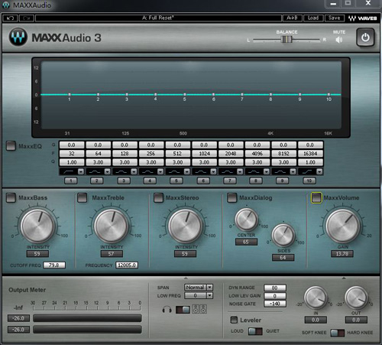The image size is (382, 345).
Task: Select the speakers output icon
Action: coord(199,309)
